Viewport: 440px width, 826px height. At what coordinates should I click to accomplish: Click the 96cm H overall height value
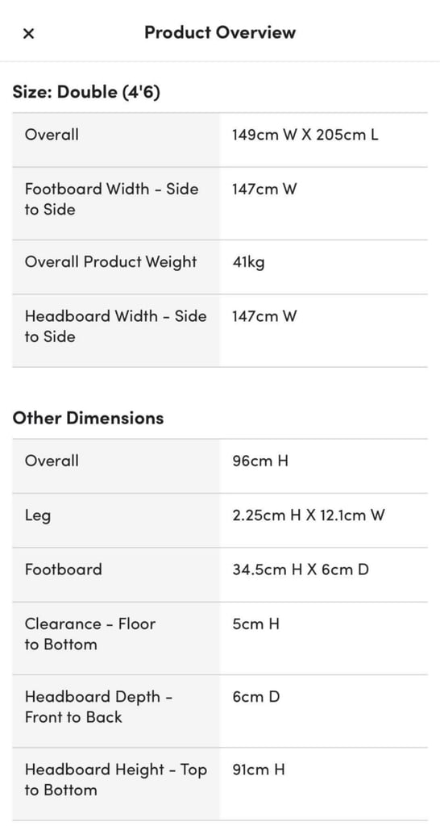click(x=260, y=461)
